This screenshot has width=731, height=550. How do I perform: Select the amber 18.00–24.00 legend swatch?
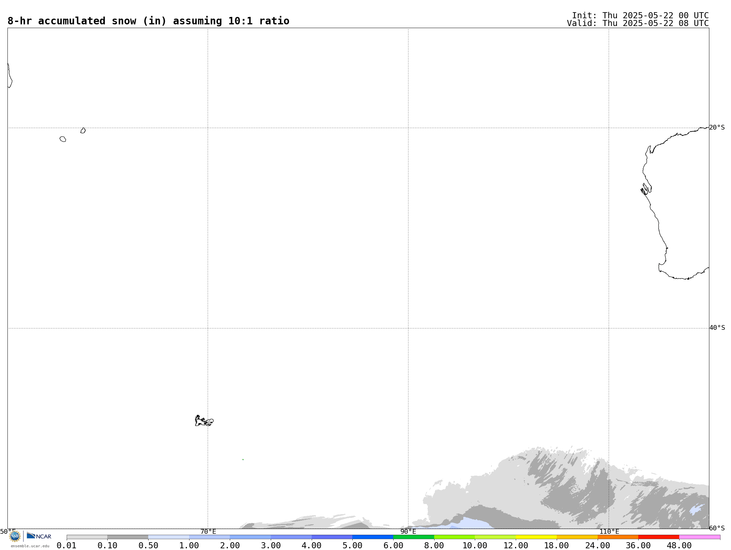tap(577, 537)
